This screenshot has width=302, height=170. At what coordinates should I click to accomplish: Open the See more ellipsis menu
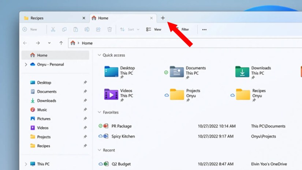(x=204, y=29)
